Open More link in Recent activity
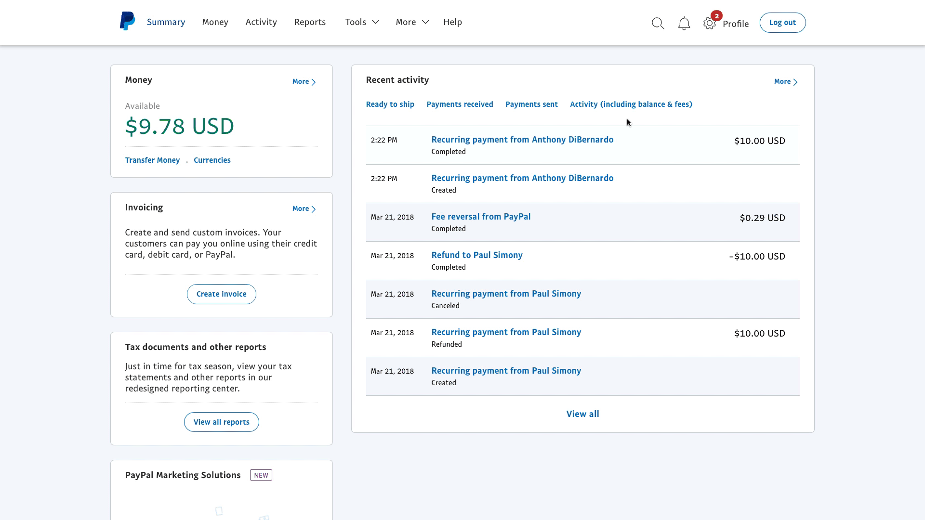This screenshot has width=925, height=520. [x=785, y=82]
